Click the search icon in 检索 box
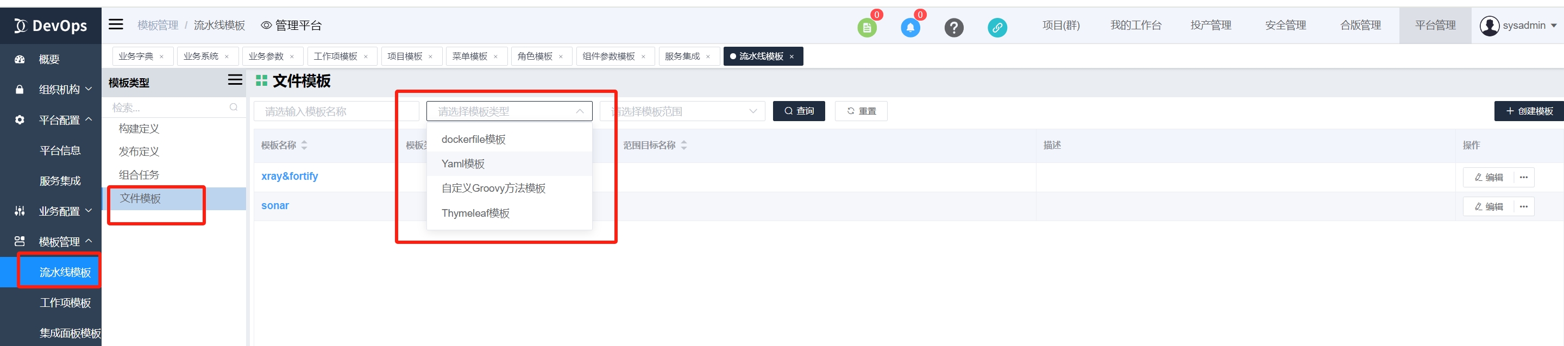Image resolution: width=1564 pixels, height=346 pixels. (x=234, y=108)
